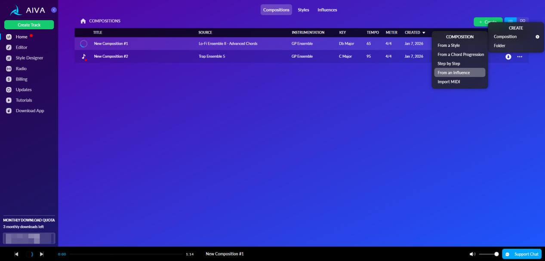Open Style Designer in the sidebar
The image size is (545, 261).
(x=29, y=58)
